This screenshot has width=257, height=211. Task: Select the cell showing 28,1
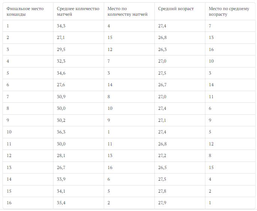[x=61, y=156]
